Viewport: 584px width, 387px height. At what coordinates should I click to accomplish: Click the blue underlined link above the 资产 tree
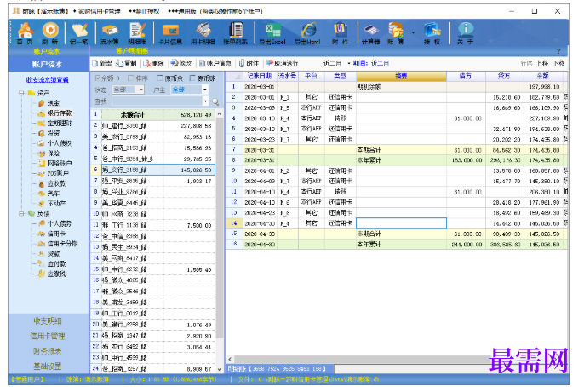[48, 80]
